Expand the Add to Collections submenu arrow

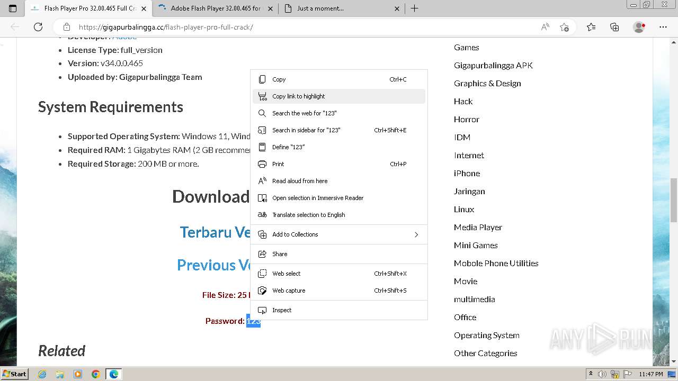pos(416,234)
